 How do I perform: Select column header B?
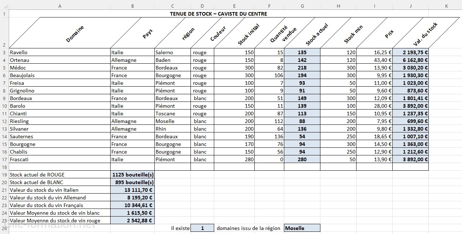tap(132, 6)
